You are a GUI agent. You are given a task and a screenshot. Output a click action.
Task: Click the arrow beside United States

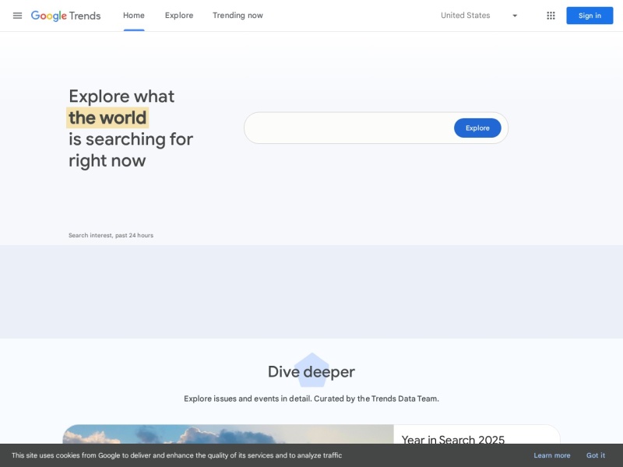[515, 16]
